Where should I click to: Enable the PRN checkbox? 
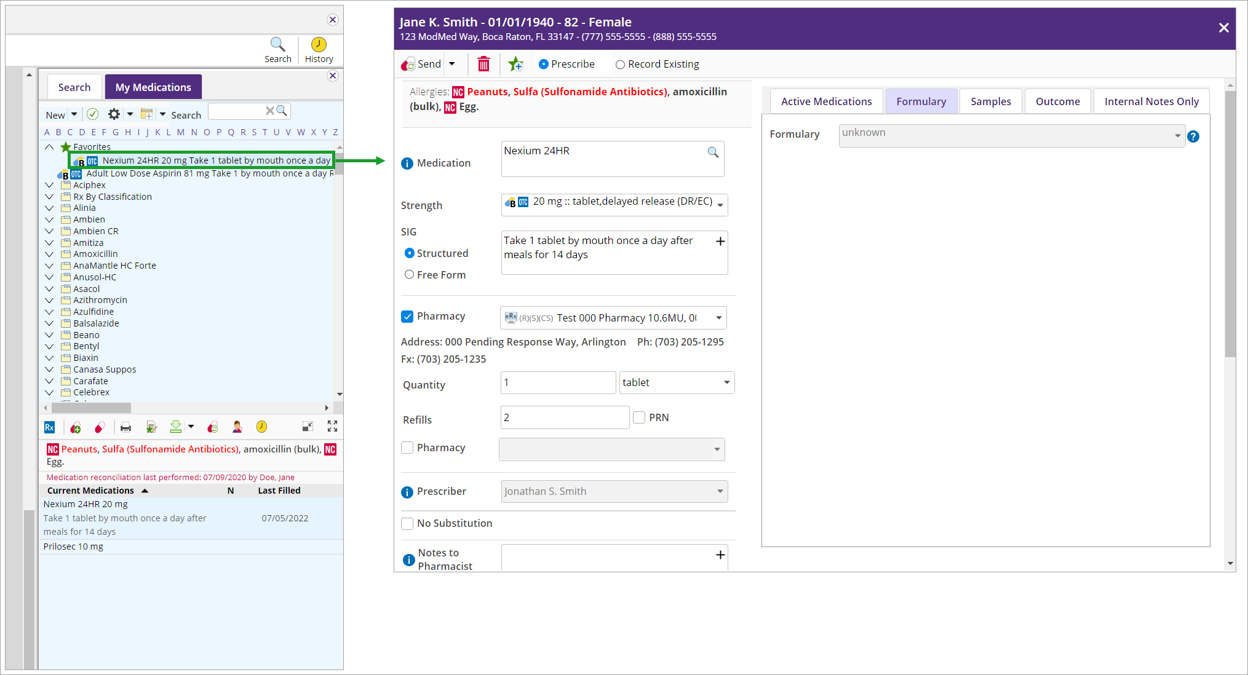(x=639, y=417)
